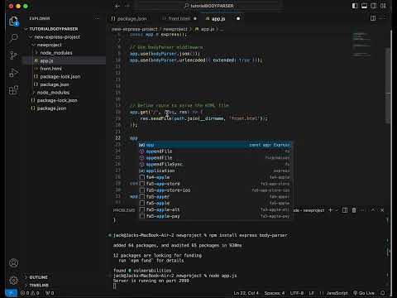The image size is (397, 298).
Task: Close unsaved app.js tab dot
Action: click(x=238, y=19)
